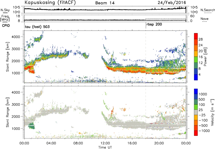Select Slant Range label of velocity panel

tap(8, 112)
